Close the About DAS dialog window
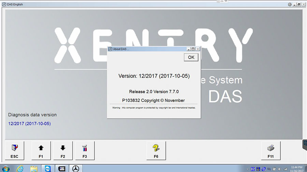Viewport: 307px width, 172px height. point(198,49)
